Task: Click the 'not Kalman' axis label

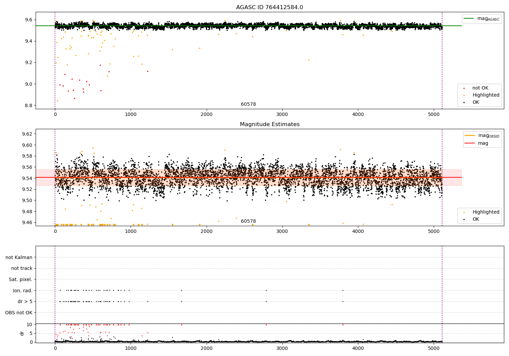Action: (x=19, y=257)
